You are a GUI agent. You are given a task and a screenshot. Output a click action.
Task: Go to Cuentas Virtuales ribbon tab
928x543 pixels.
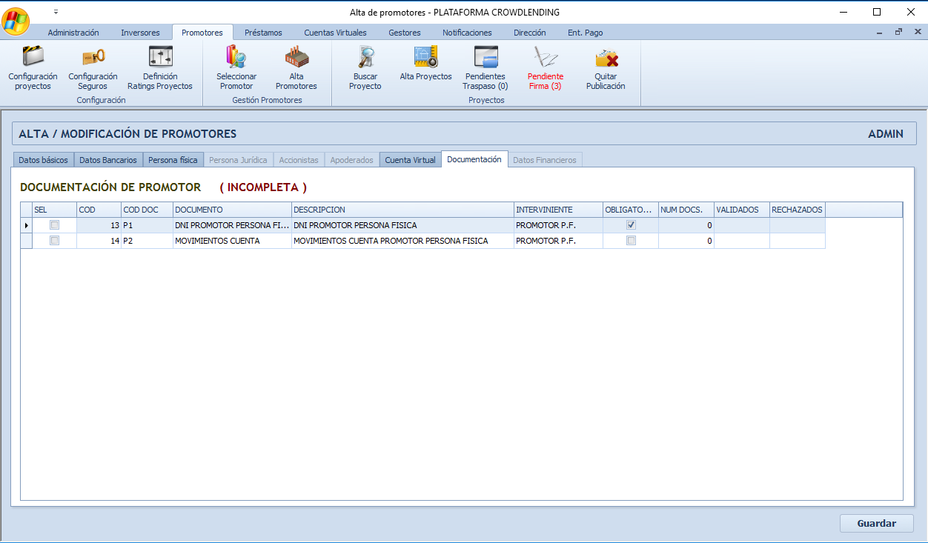pyautogui.click(x=335, y=33)
